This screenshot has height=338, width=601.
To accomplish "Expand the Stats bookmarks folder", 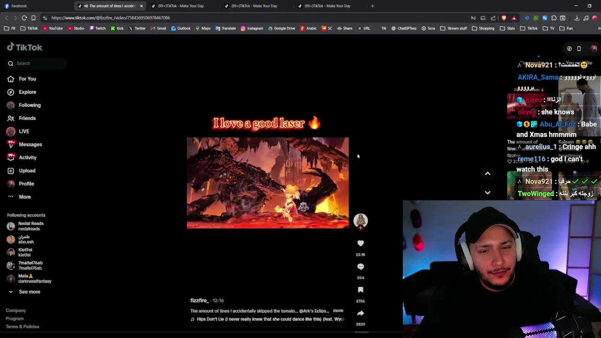I will [508, 28].
